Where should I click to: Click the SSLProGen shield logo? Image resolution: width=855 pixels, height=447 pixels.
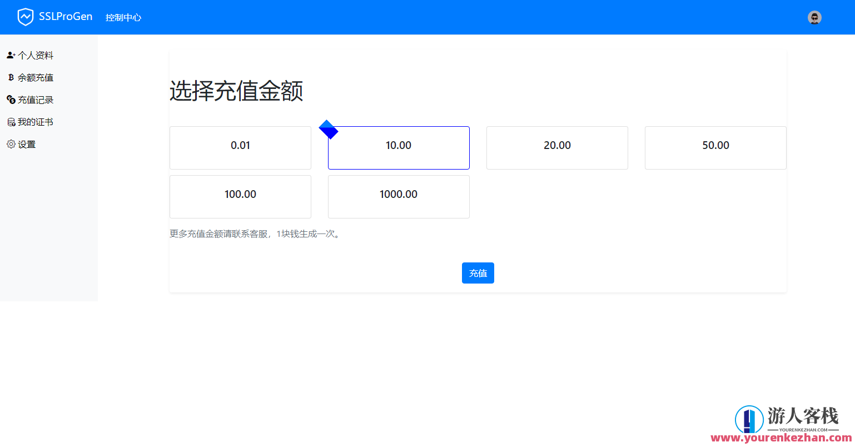click(x=24, y=17)
